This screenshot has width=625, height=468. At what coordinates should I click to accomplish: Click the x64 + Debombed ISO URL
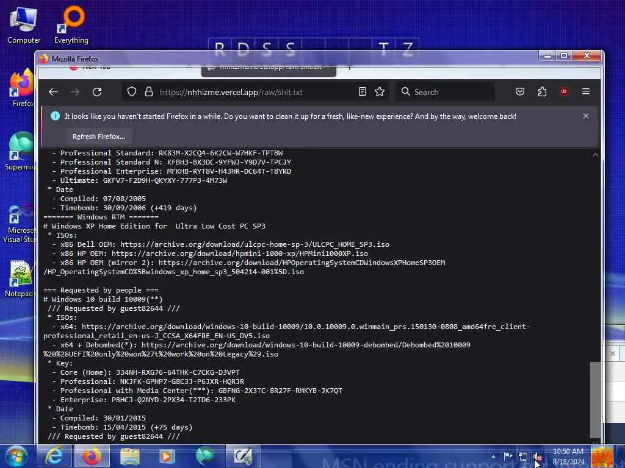pyautogui.click(x=257, y=349)
